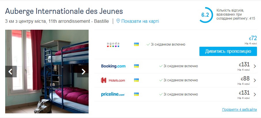The height and width of the screenshot is (118, 261).
Task: Click the Hotels.com logo
Action: [113, 80]
